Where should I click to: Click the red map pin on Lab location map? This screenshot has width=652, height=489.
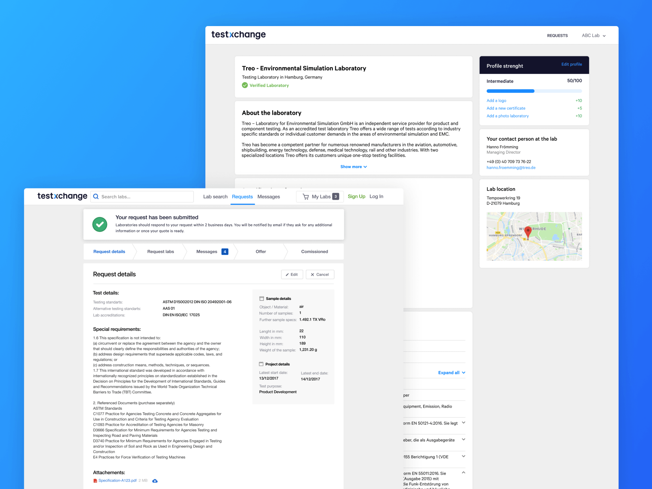coord(528,233)
